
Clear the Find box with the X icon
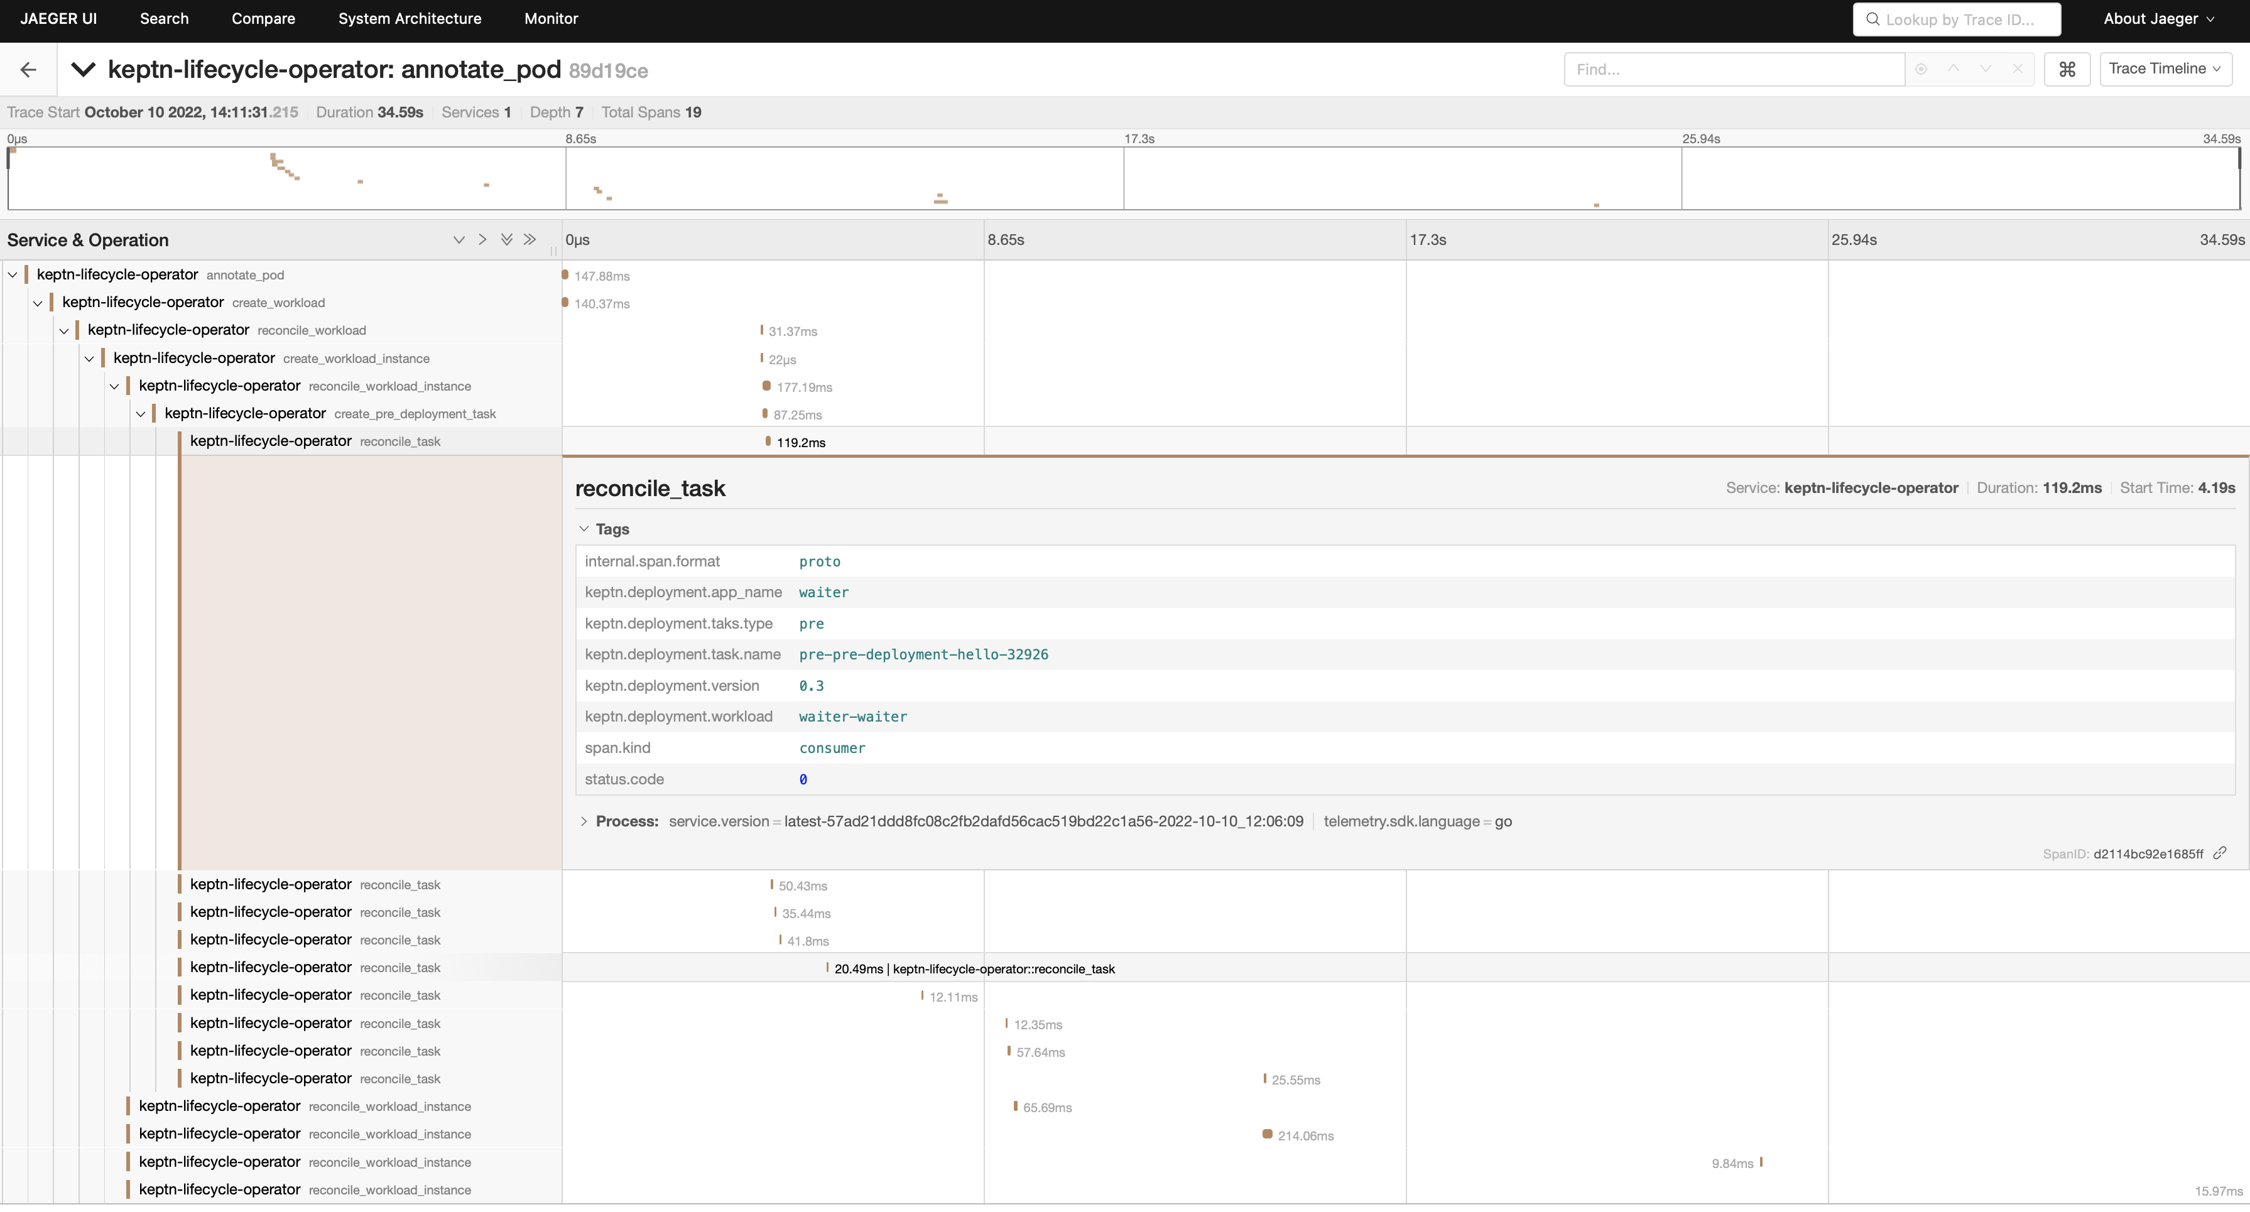pyautogui.click(x=2018, y=69)
